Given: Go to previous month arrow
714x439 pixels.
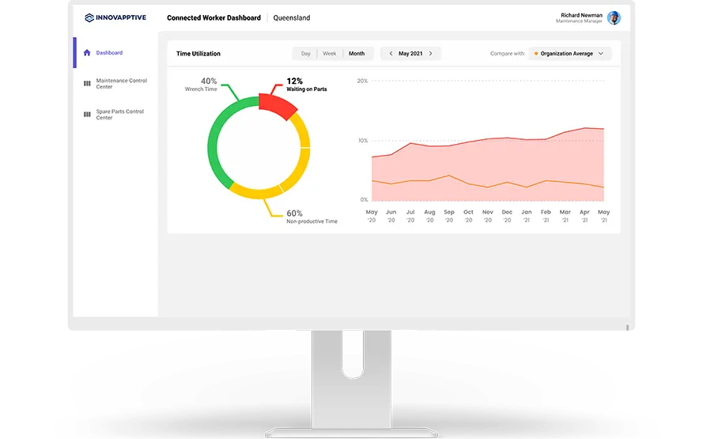Looking at the screenshot, I should (x=391, y=54).
